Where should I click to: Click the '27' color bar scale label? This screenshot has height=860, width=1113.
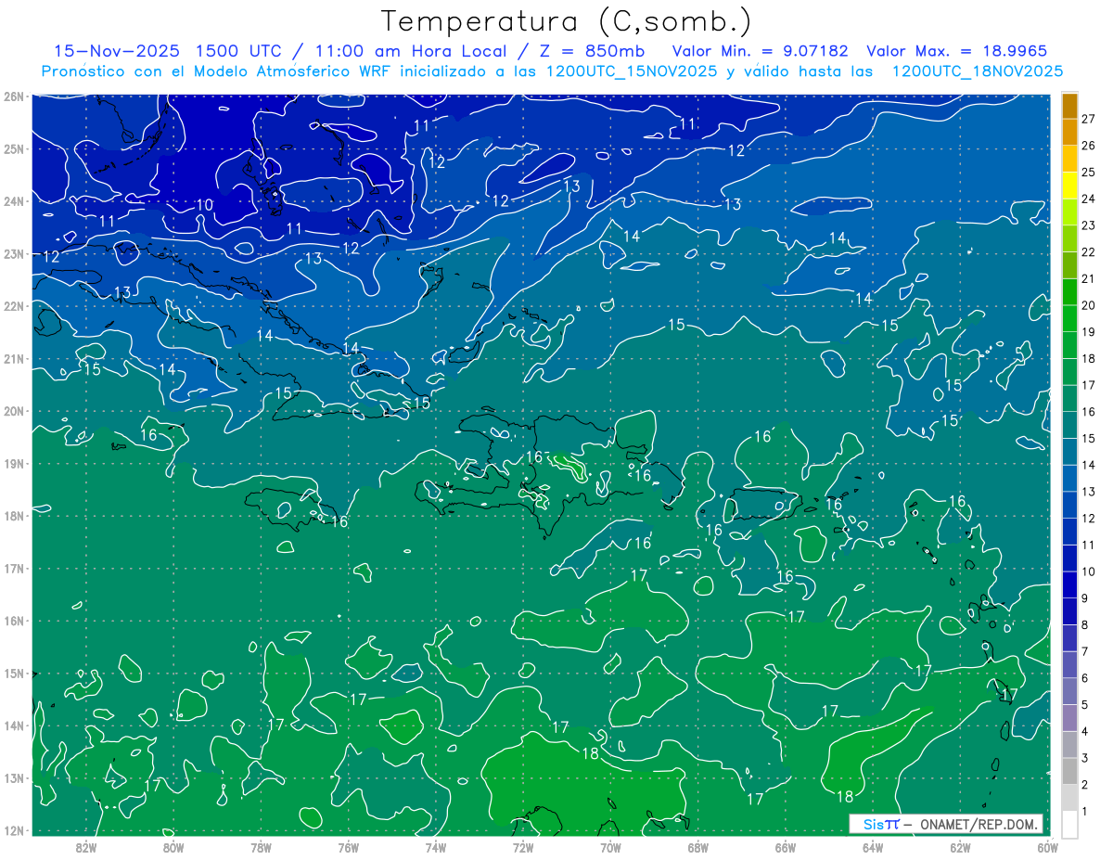pyautogui.click(x=1089, y=119)
